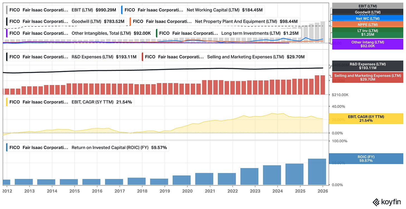Choose the red swatch of Selling and Marketing legend
The height and width of the screenshot is (209, 406).
point(143,57)
